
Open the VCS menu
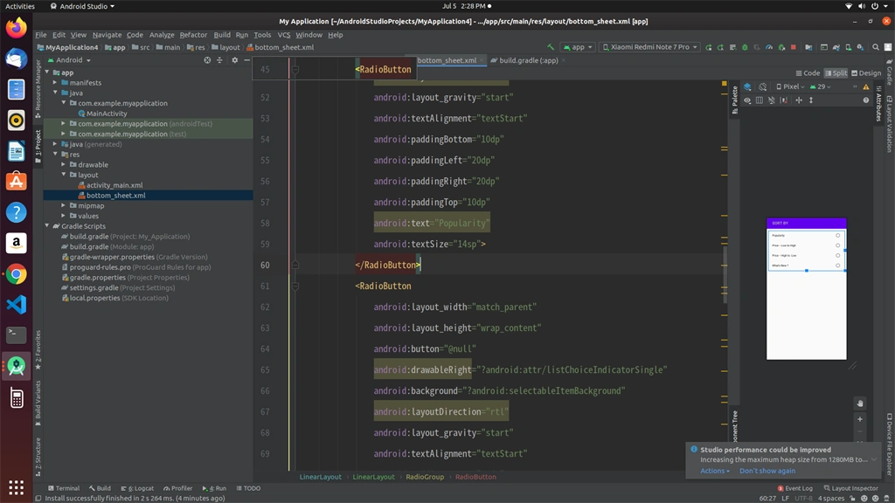(284, 35)
